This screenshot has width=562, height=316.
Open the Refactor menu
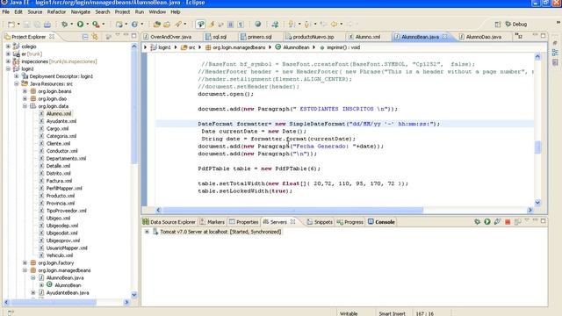(56, 11)
